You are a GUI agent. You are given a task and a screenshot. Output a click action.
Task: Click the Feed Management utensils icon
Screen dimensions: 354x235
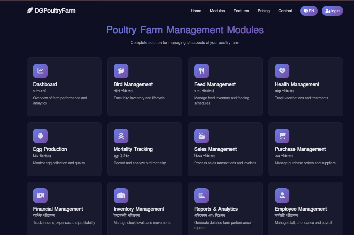point(202,71)
